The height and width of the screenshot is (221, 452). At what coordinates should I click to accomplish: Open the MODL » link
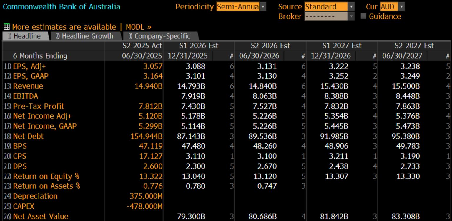coord(138,27)
